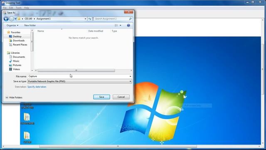Click the File name input field
266x150 pixels.
78,76
